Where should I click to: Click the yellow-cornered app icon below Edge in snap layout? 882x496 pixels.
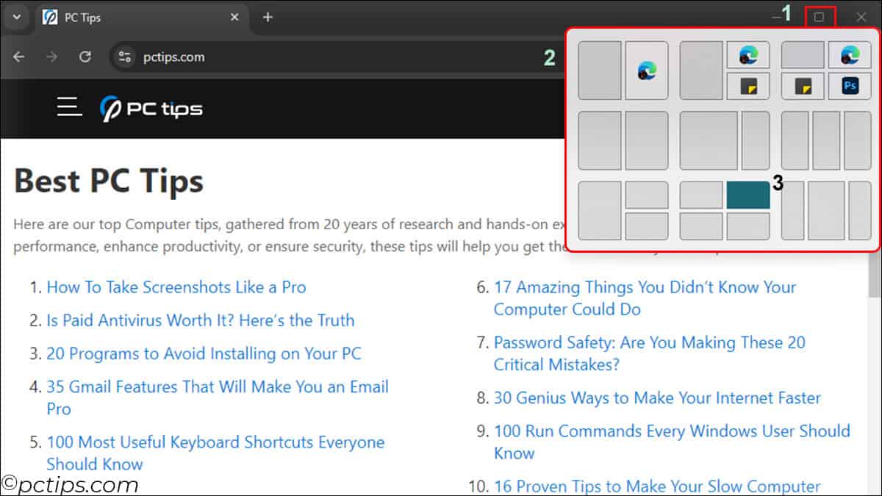tap(747, 86)
